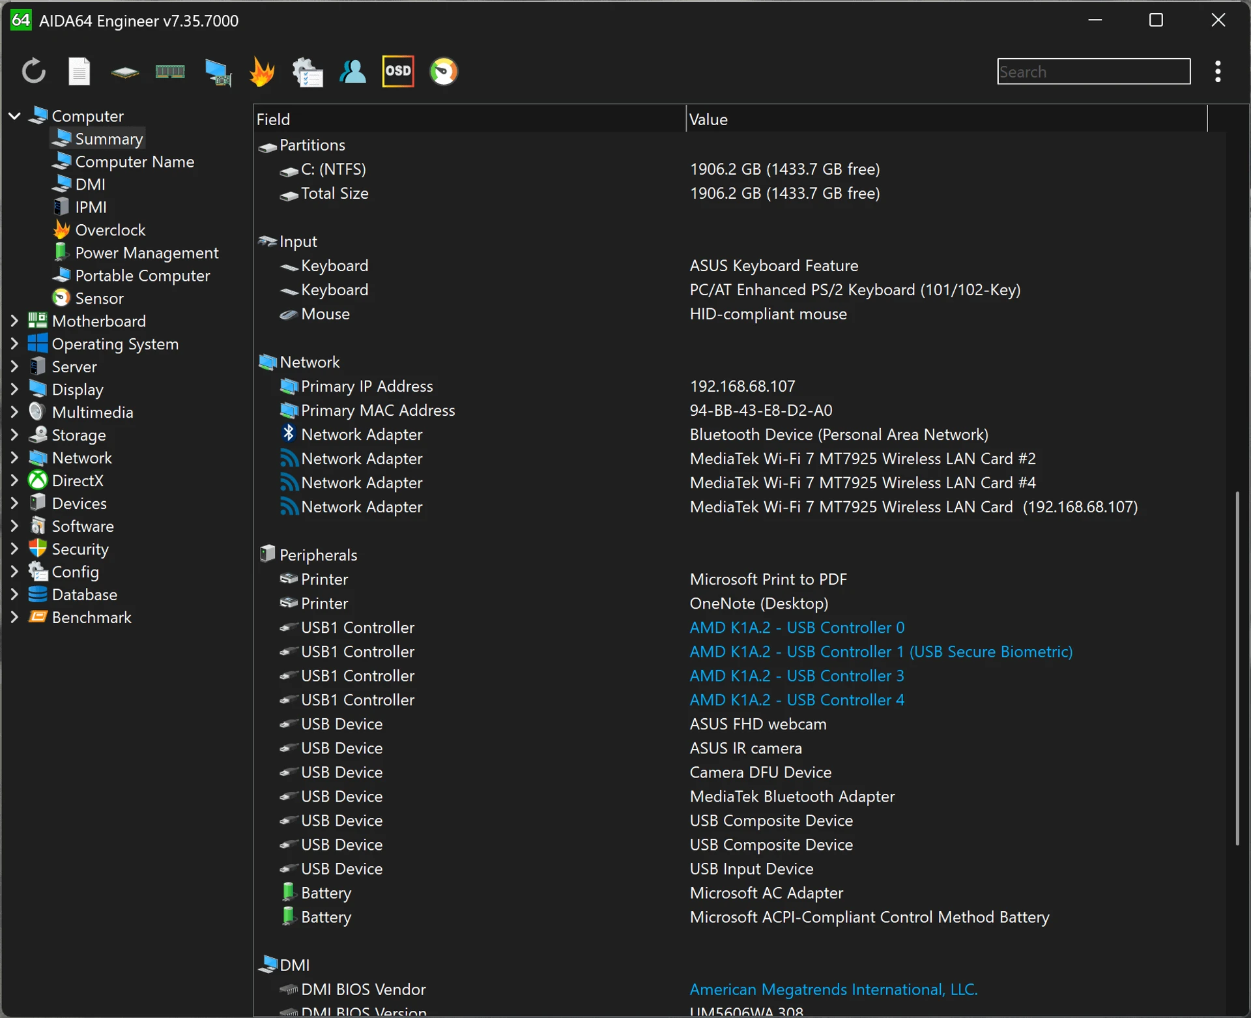1251x1018 pixels.
Task: Open the DMI page in sidebar
Action: 79,184
